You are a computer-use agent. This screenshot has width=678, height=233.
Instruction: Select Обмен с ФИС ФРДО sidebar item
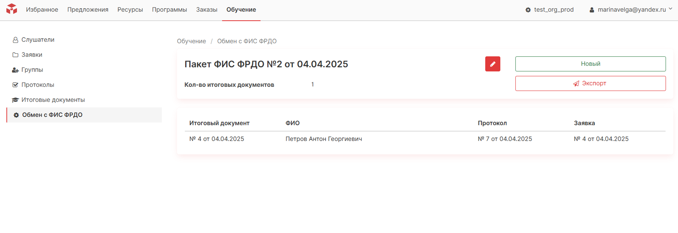point(84,115)
